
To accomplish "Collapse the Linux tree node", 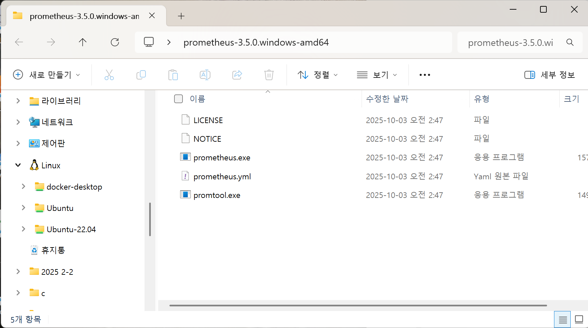I will point(18,165).
